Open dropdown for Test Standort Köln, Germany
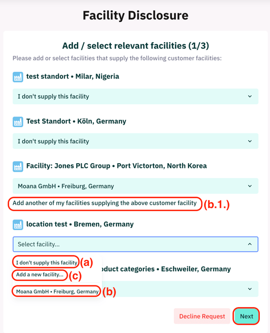The height and width of the screenshot is (333, 270). [135, 141]
